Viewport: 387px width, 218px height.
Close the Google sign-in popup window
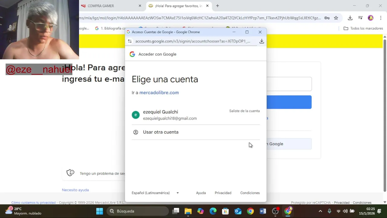260,32
